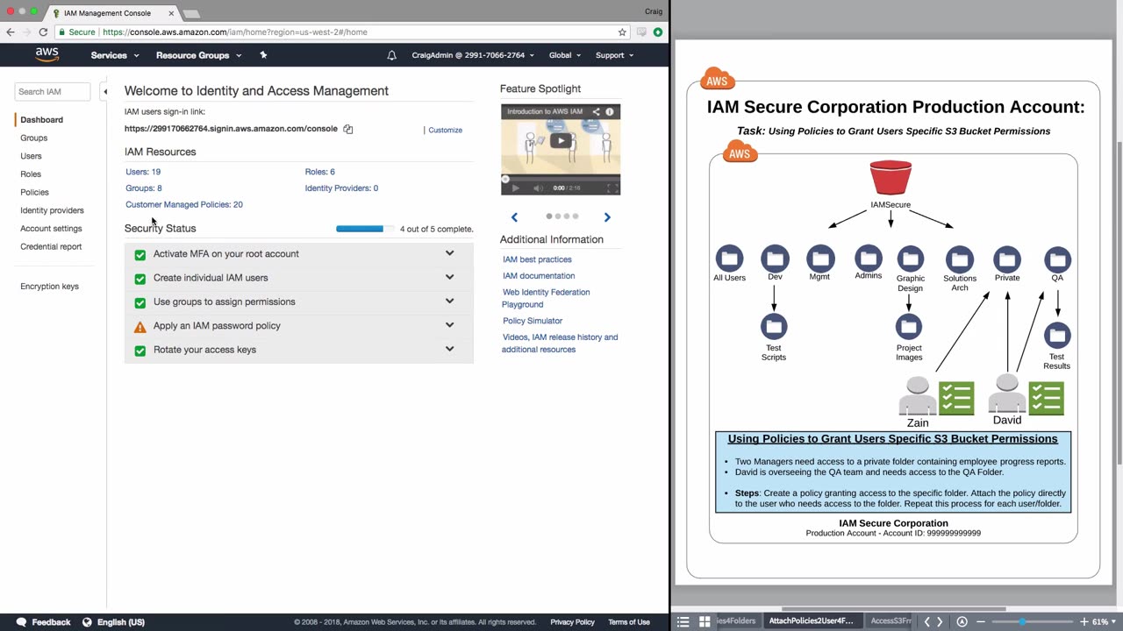Image resolution: width=1123 pixels, height=631 pixels.
Task: Open the Resource Groups dropdown
Action: click(x=198, y=55)
